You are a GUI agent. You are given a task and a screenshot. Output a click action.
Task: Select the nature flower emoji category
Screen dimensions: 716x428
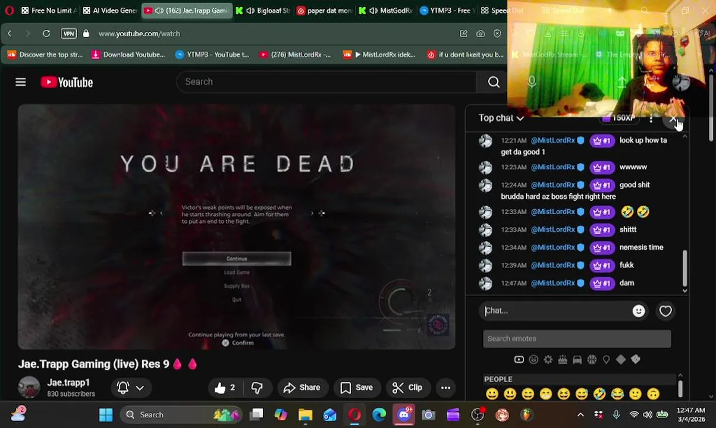click(x=548, y=360)
